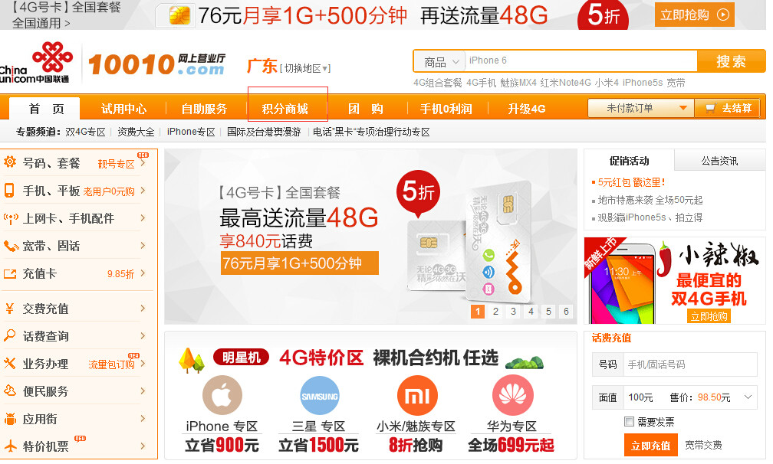
Task: Select banner slide number 3
Action: pos(513,311)
